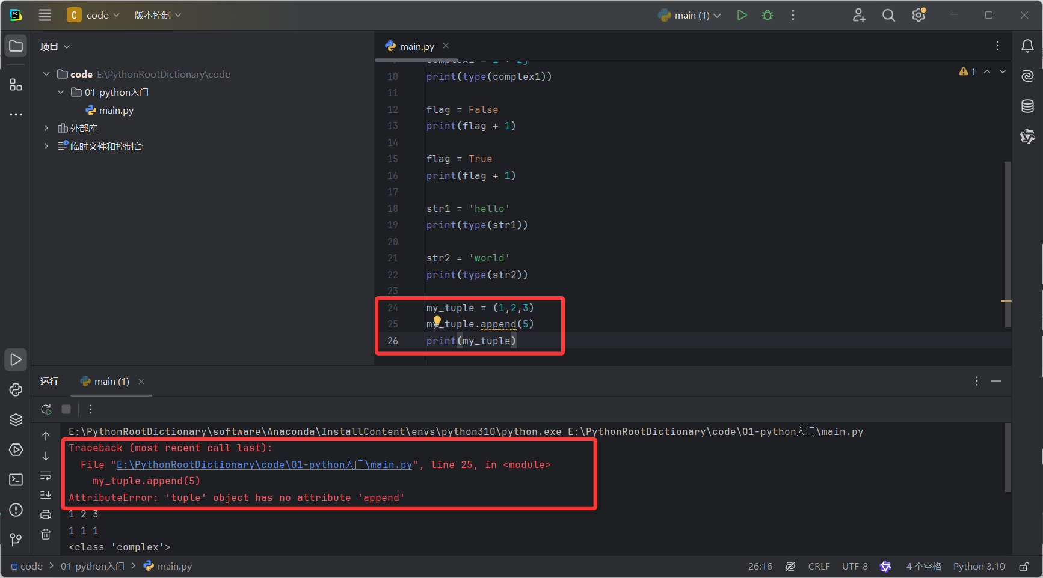Open Services tool window icon
1043x578 pixels.
(16, 450)
